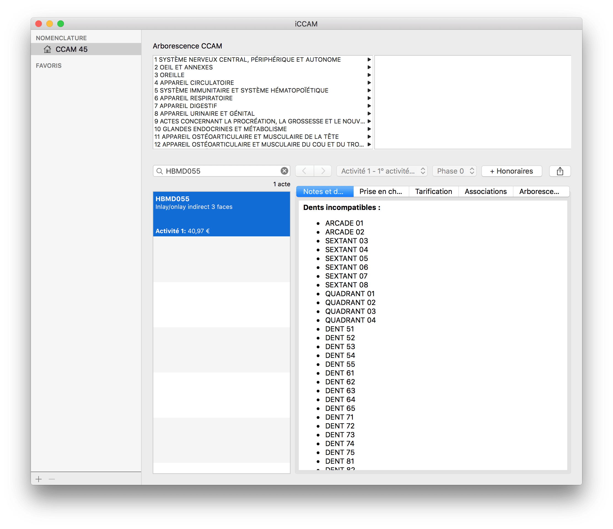Go to previous act with back arrow
This screenshot has height=529, width=613.
(x=304, y=171)
